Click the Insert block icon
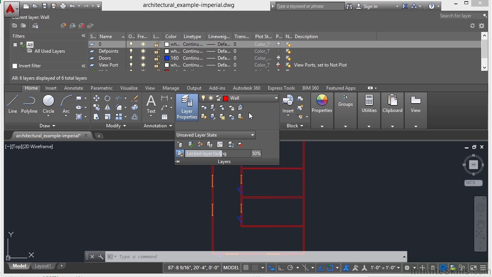Image resolution: width=492 pixels, height=277 pixels. [x=288, y=104]
